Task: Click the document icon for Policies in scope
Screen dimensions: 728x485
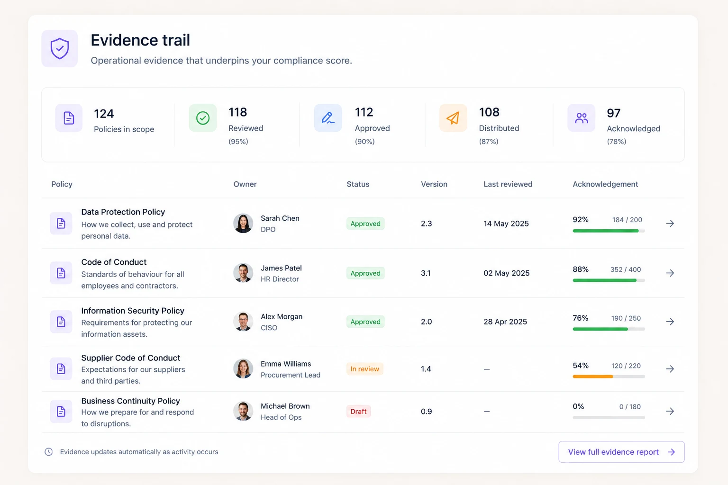Action: pos(69,117)
